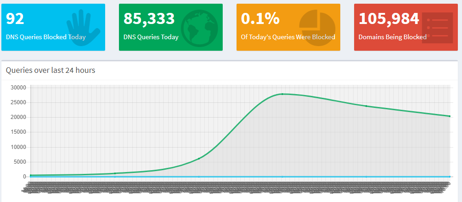Click the 15000 y-axis label
The image size is (462, 202).
(18, 132)
